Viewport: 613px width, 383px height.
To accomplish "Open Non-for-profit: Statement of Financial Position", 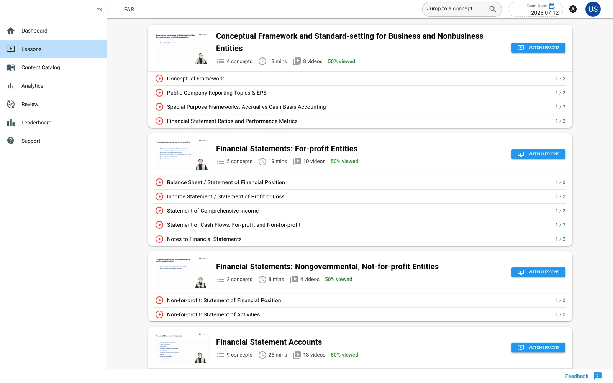I will coord(360,300).
